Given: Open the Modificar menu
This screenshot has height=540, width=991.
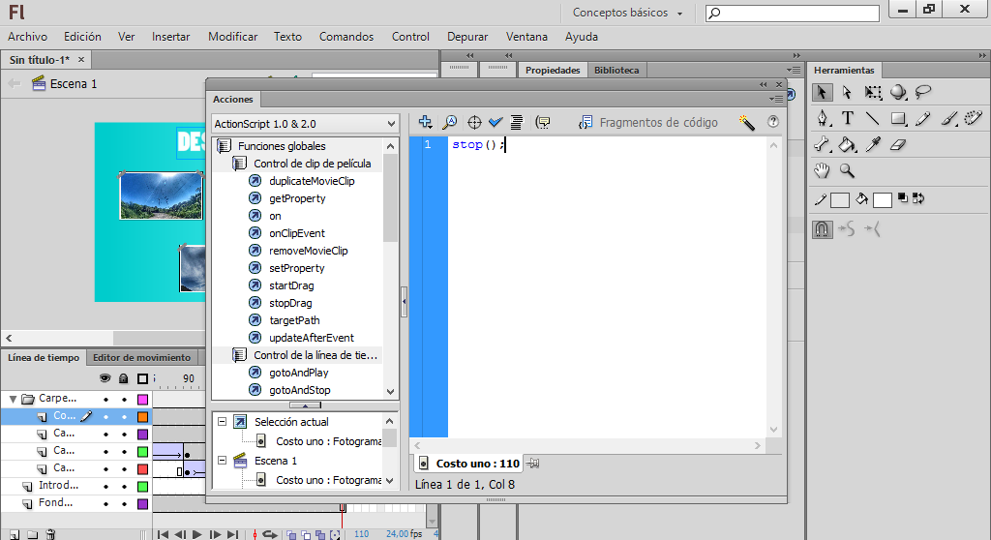Looking at the screenshot, I should tap(232, 37).
